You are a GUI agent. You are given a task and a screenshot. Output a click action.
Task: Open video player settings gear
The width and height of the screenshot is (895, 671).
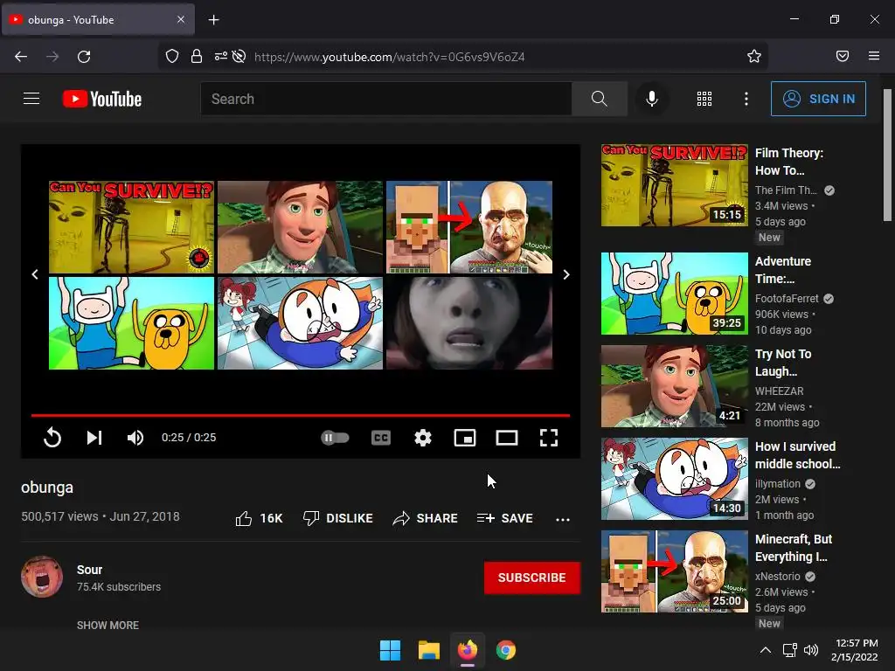(423, 438)
